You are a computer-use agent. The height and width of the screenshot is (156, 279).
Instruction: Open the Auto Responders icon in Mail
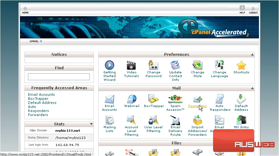(219, 99)
